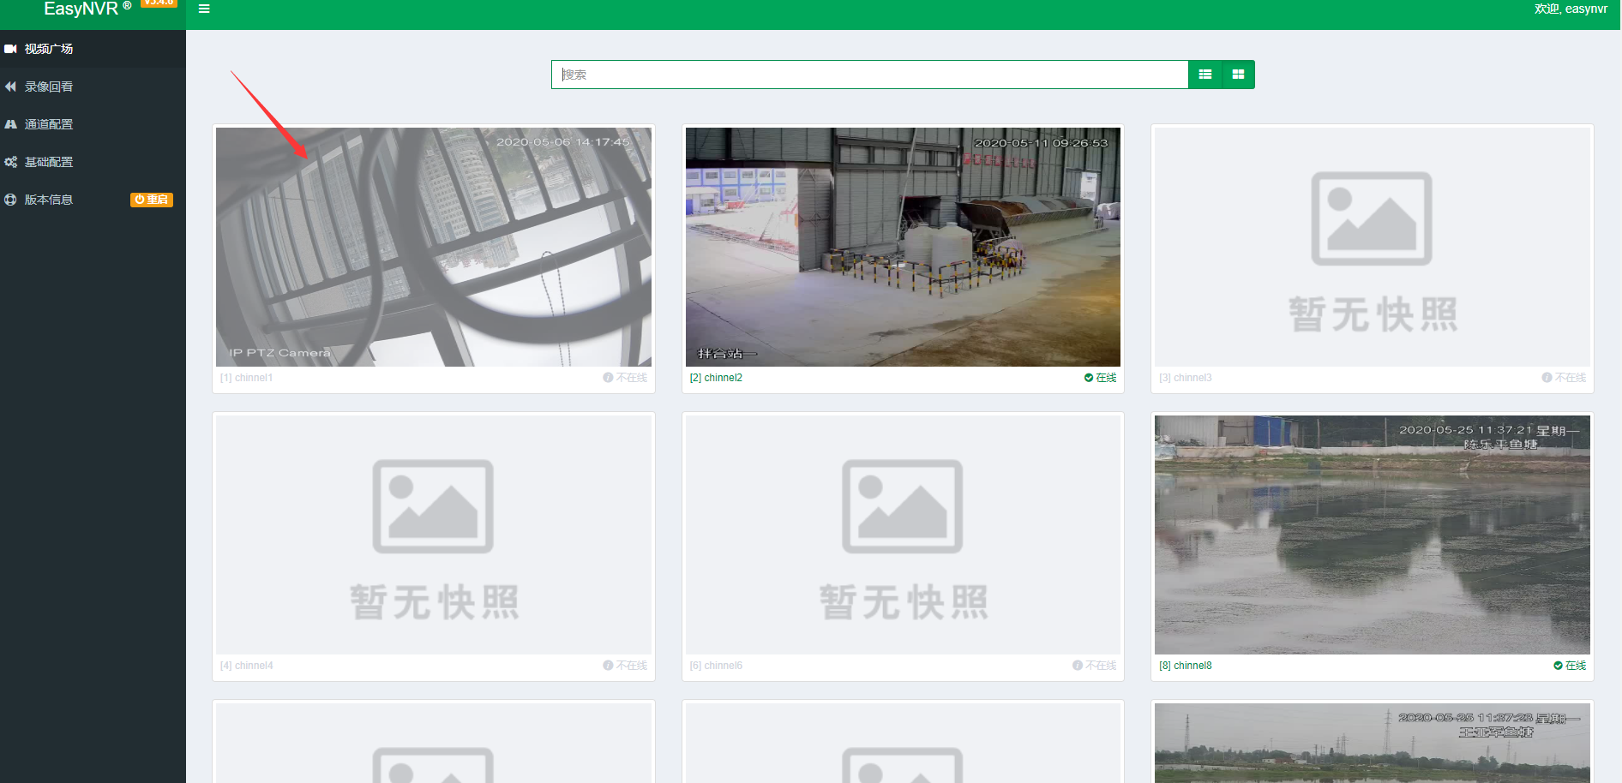Screen dimensions: 1622x783
Task: Click the 在线 status of chinnel2
Action: 1100,378
